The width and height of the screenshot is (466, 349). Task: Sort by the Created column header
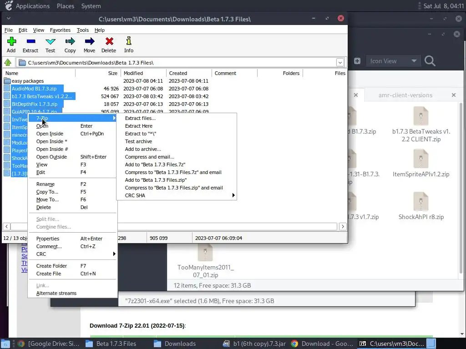tap(189, 73)
